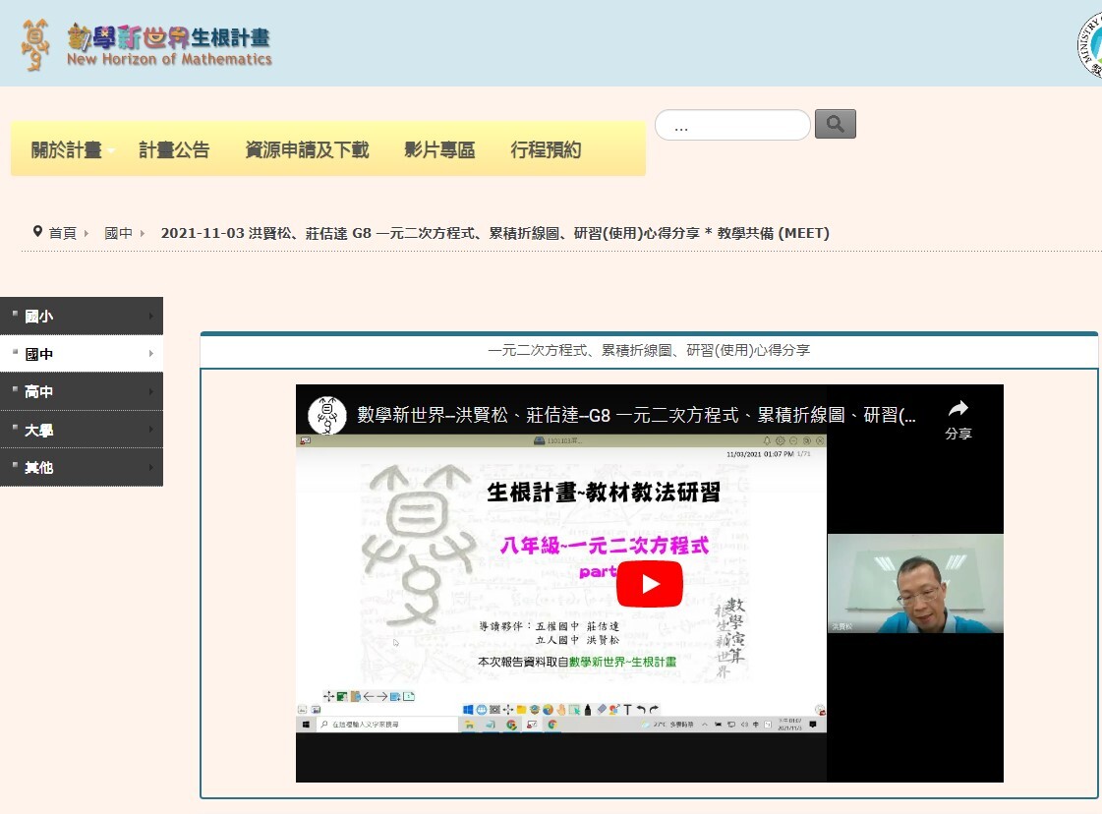The image size is (1102, 814).
Task: Go to 影片專區 section
Action: 439,150
